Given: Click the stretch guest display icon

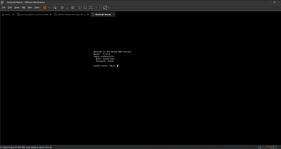Looking at the screenshot, I should coord(105,8).
